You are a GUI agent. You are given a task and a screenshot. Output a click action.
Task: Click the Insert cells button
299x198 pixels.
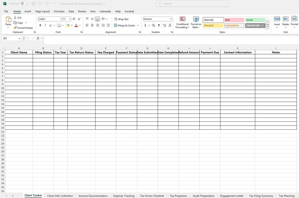(x=277, y=22)
